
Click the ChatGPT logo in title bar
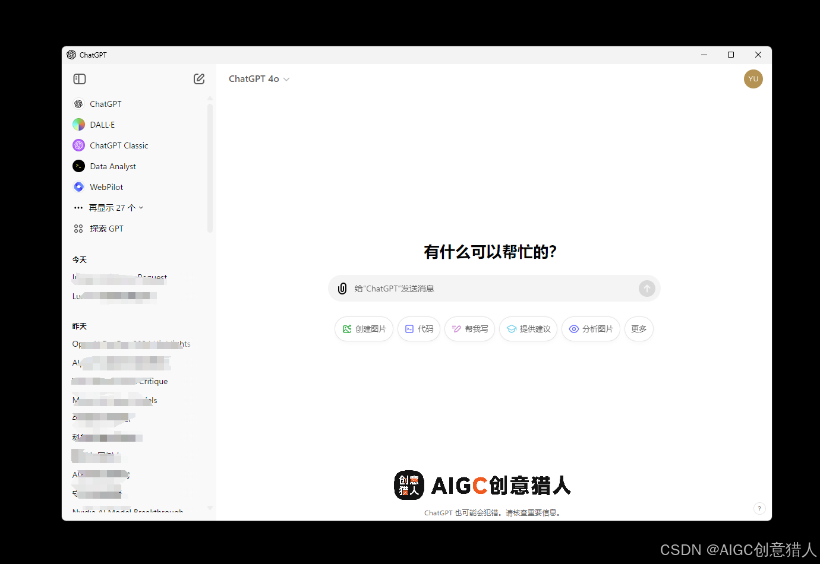coord(71,55)
